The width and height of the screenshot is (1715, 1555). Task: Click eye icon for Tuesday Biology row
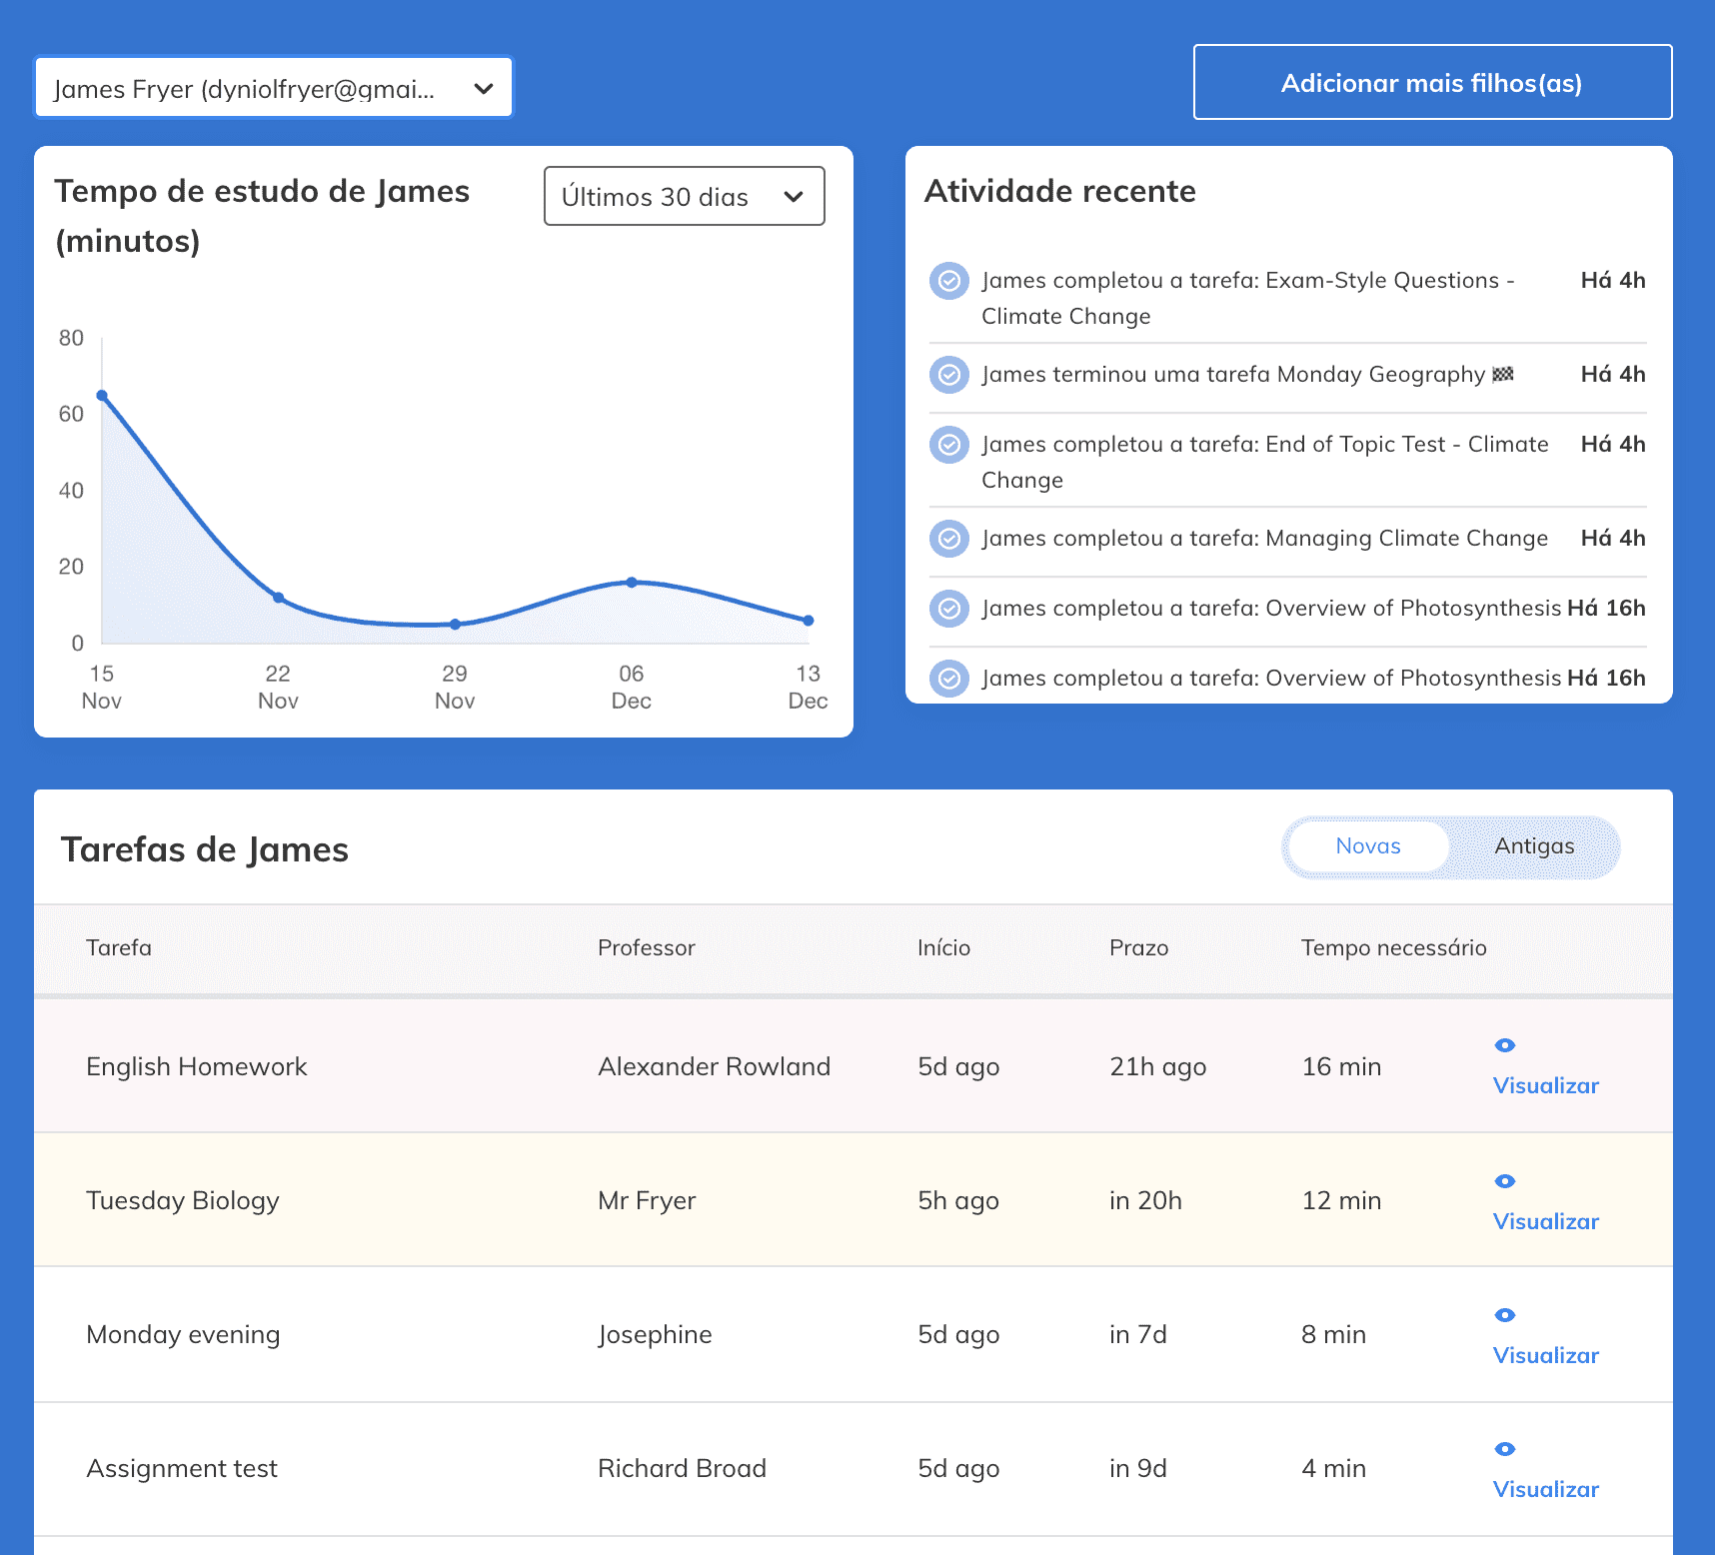[x=1504, y=1181]
